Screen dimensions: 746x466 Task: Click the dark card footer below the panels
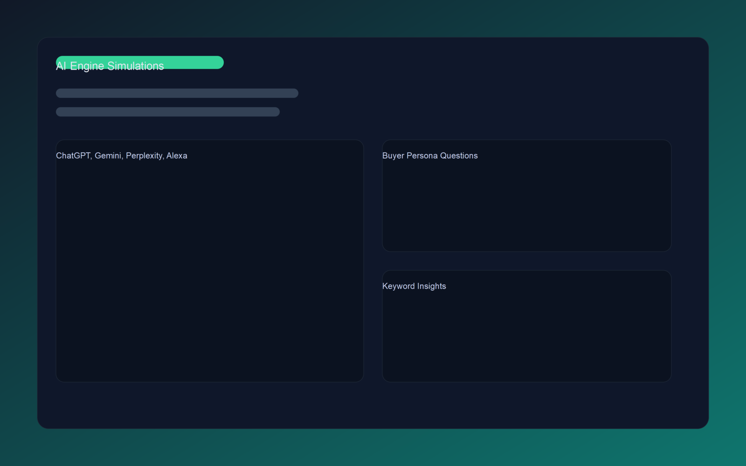(373, 405)
